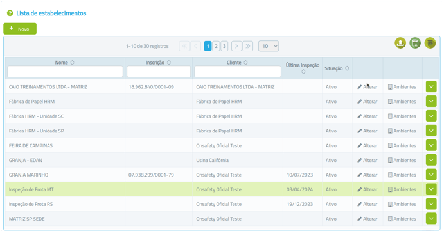The height and width of the screenshot is (231, 442).
Task: Open the column list round icon
Action: click(430, 43)
